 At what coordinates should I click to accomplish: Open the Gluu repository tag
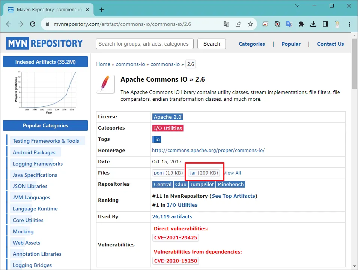(x=181, y=184)
